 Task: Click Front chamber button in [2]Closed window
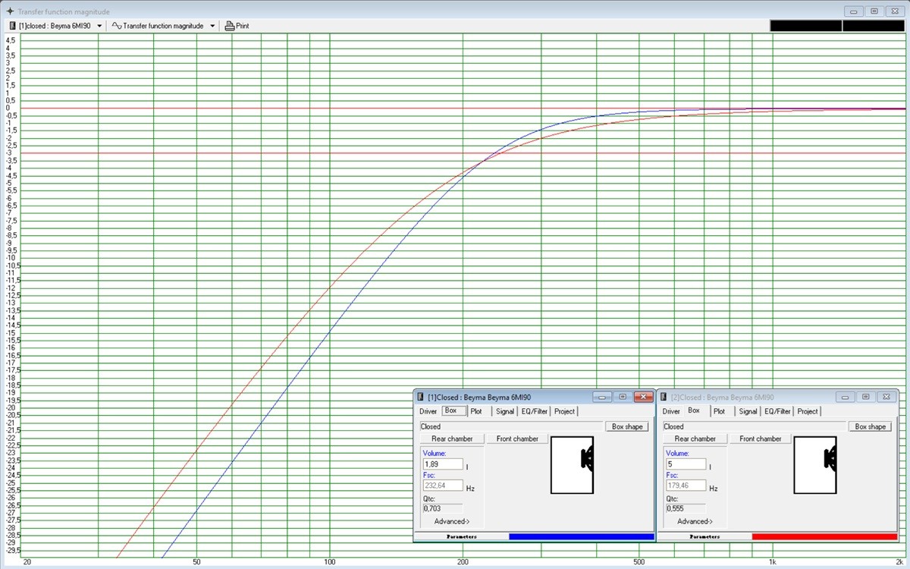pos(761,439)
